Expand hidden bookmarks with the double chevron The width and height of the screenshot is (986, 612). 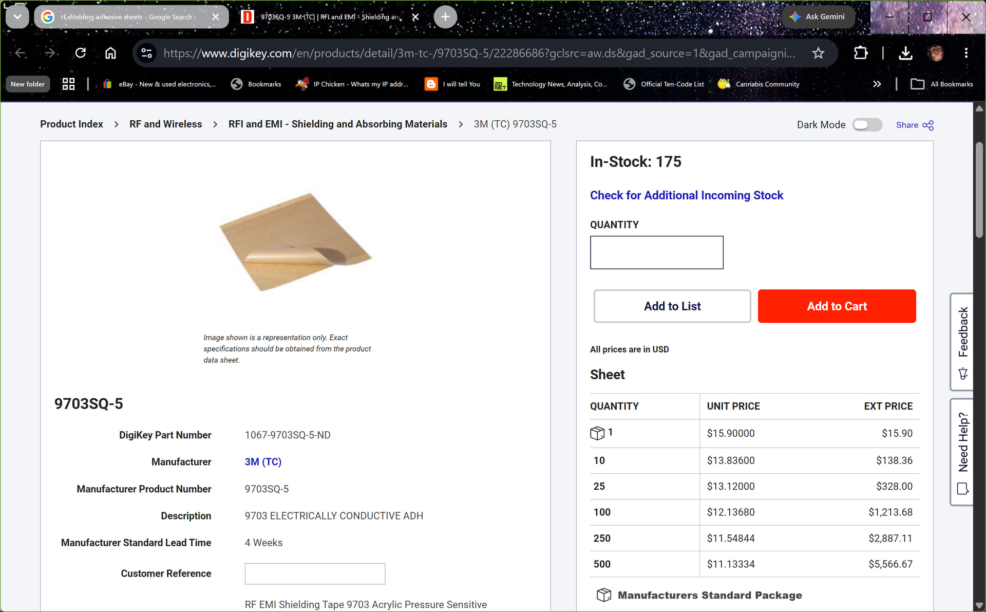pos(877,84)
